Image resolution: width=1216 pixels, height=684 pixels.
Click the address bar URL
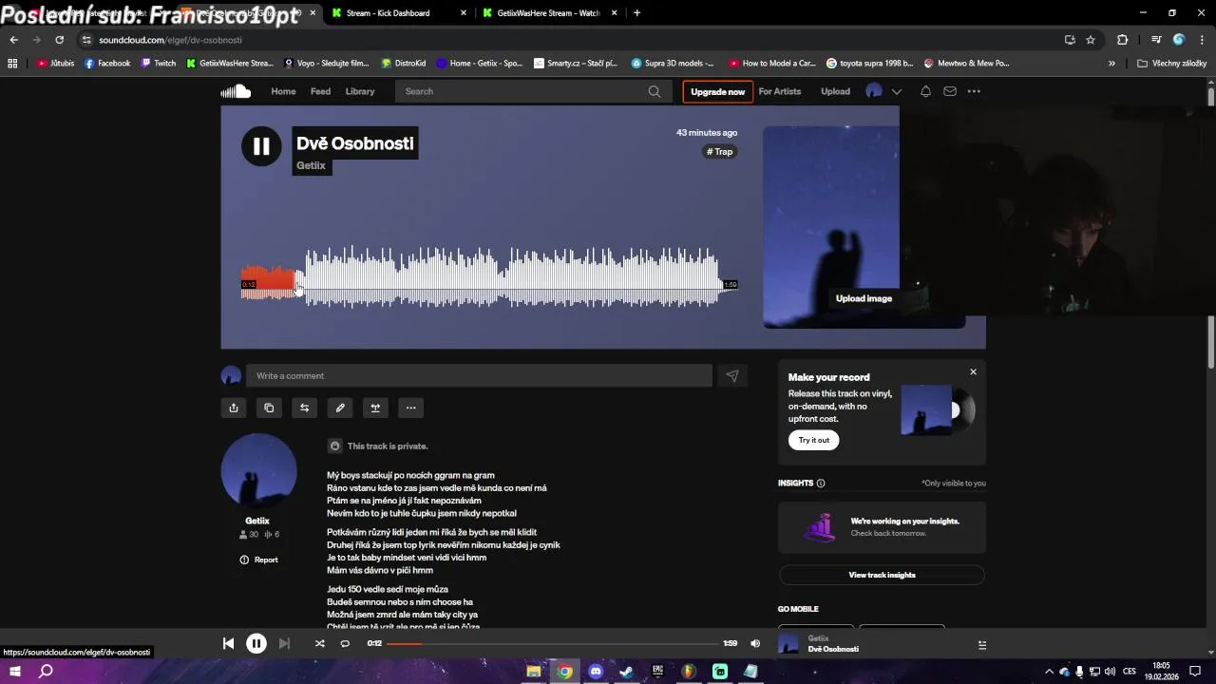click(170, 40)
